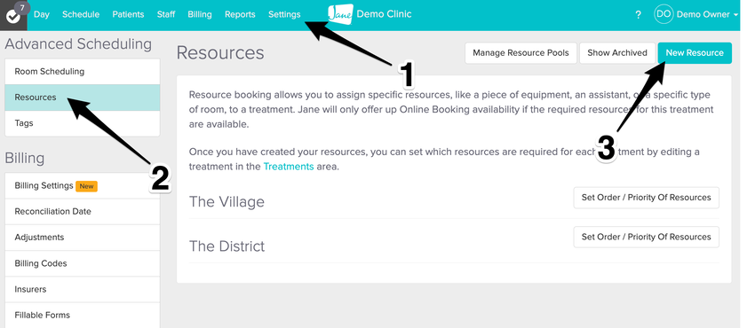Open Fillable Forms in sidebar
Screen dimensions: 755x328
coord(83,315)
